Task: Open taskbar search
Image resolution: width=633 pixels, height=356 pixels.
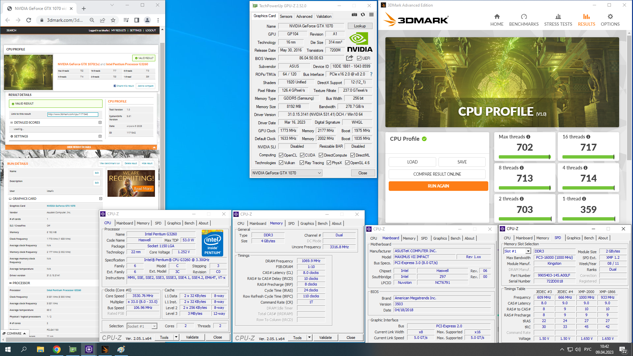Action: 24,349
